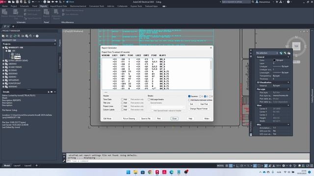Viewport: 314px width, 176px height.
Task: Click the New drawing icon in quick access toolbar
Action: click(9, 2)
